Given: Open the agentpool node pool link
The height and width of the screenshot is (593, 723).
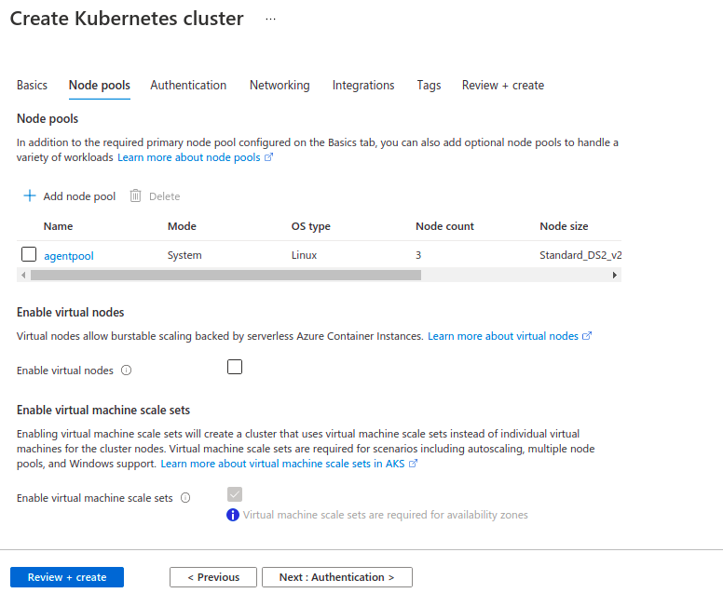Looking at the screenshot, I should click(69, 256).
